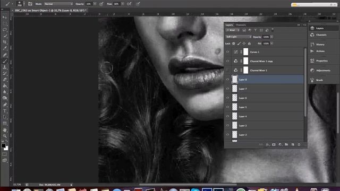Select the Crop tool
The image size is (340, 191).
pos(5,42)
